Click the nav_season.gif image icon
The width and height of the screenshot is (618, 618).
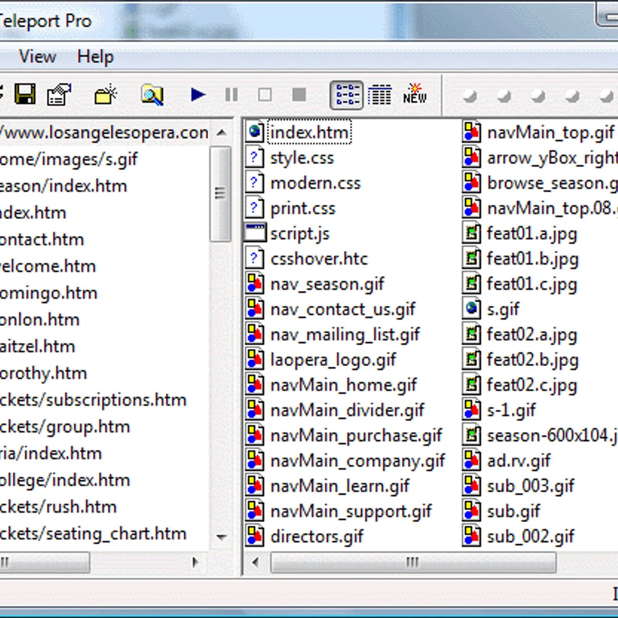[255, 284]
